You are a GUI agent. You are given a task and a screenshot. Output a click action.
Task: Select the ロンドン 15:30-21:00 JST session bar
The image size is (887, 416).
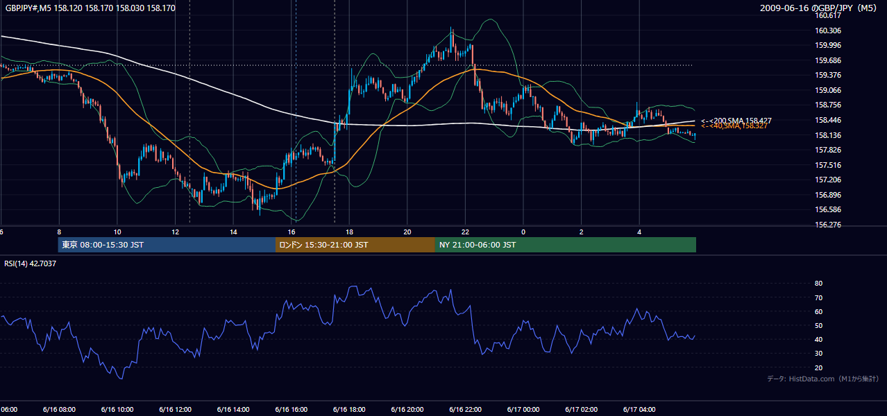(x=355, y=245)
